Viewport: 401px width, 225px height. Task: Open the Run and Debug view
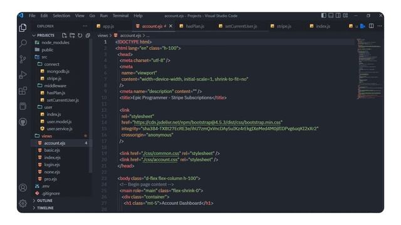point(23,75)
